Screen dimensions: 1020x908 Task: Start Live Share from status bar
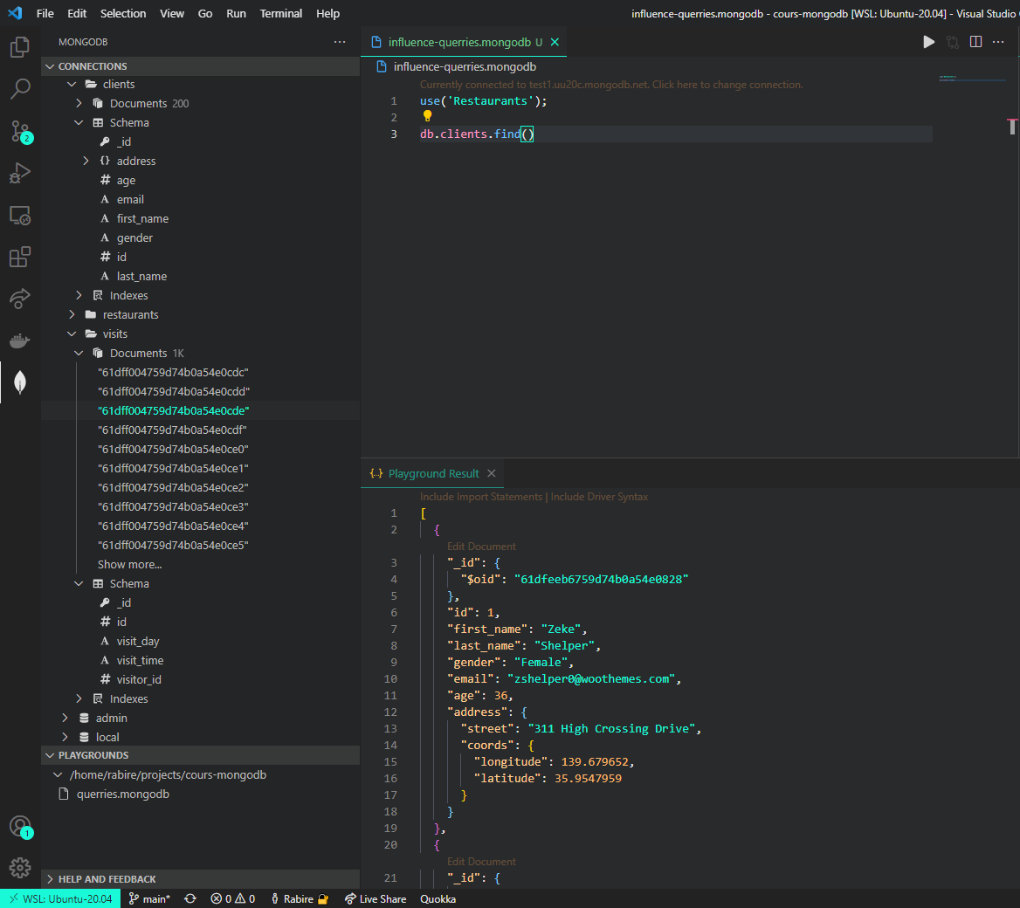pos(376,899)
